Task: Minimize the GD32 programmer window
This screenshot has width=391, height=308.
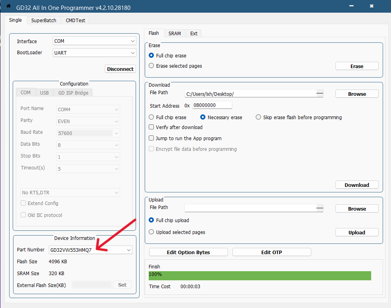Action: coord(351,6)
